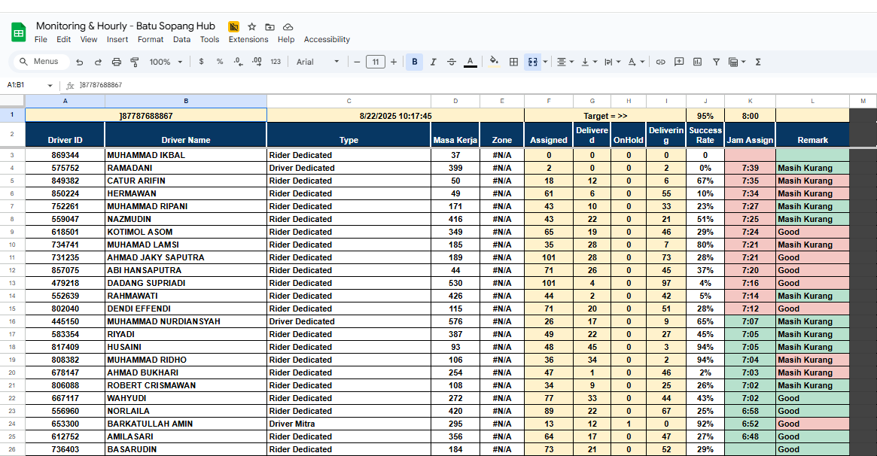Viewport: 877px width, 456px height.
Task: Open the Arial font dropdown
Action: pyautogui.click(x=318, y=62)
